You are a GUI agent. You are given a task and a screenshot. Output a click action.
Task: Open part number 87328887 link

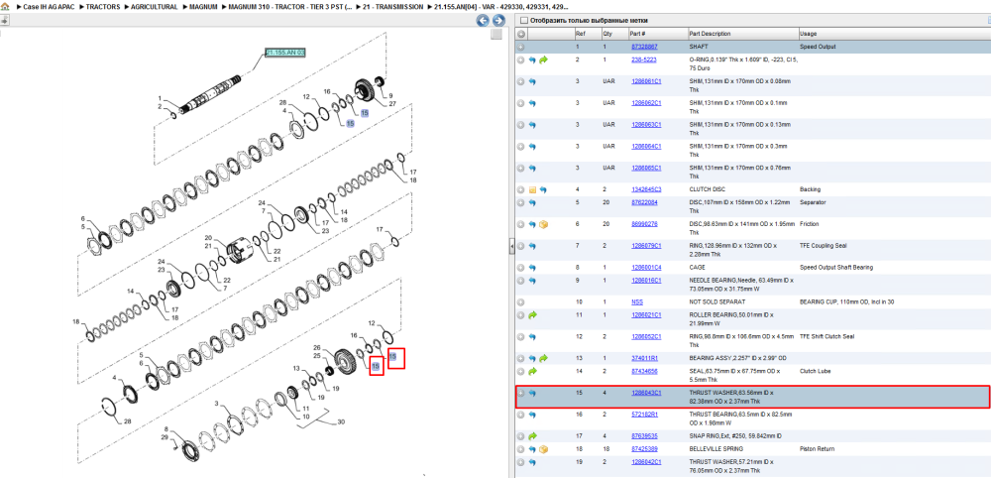645,47
